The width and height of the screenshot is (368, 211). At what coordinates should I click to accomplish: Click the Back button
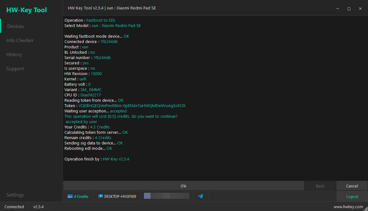pyautogui.click(x=320, y=186)
